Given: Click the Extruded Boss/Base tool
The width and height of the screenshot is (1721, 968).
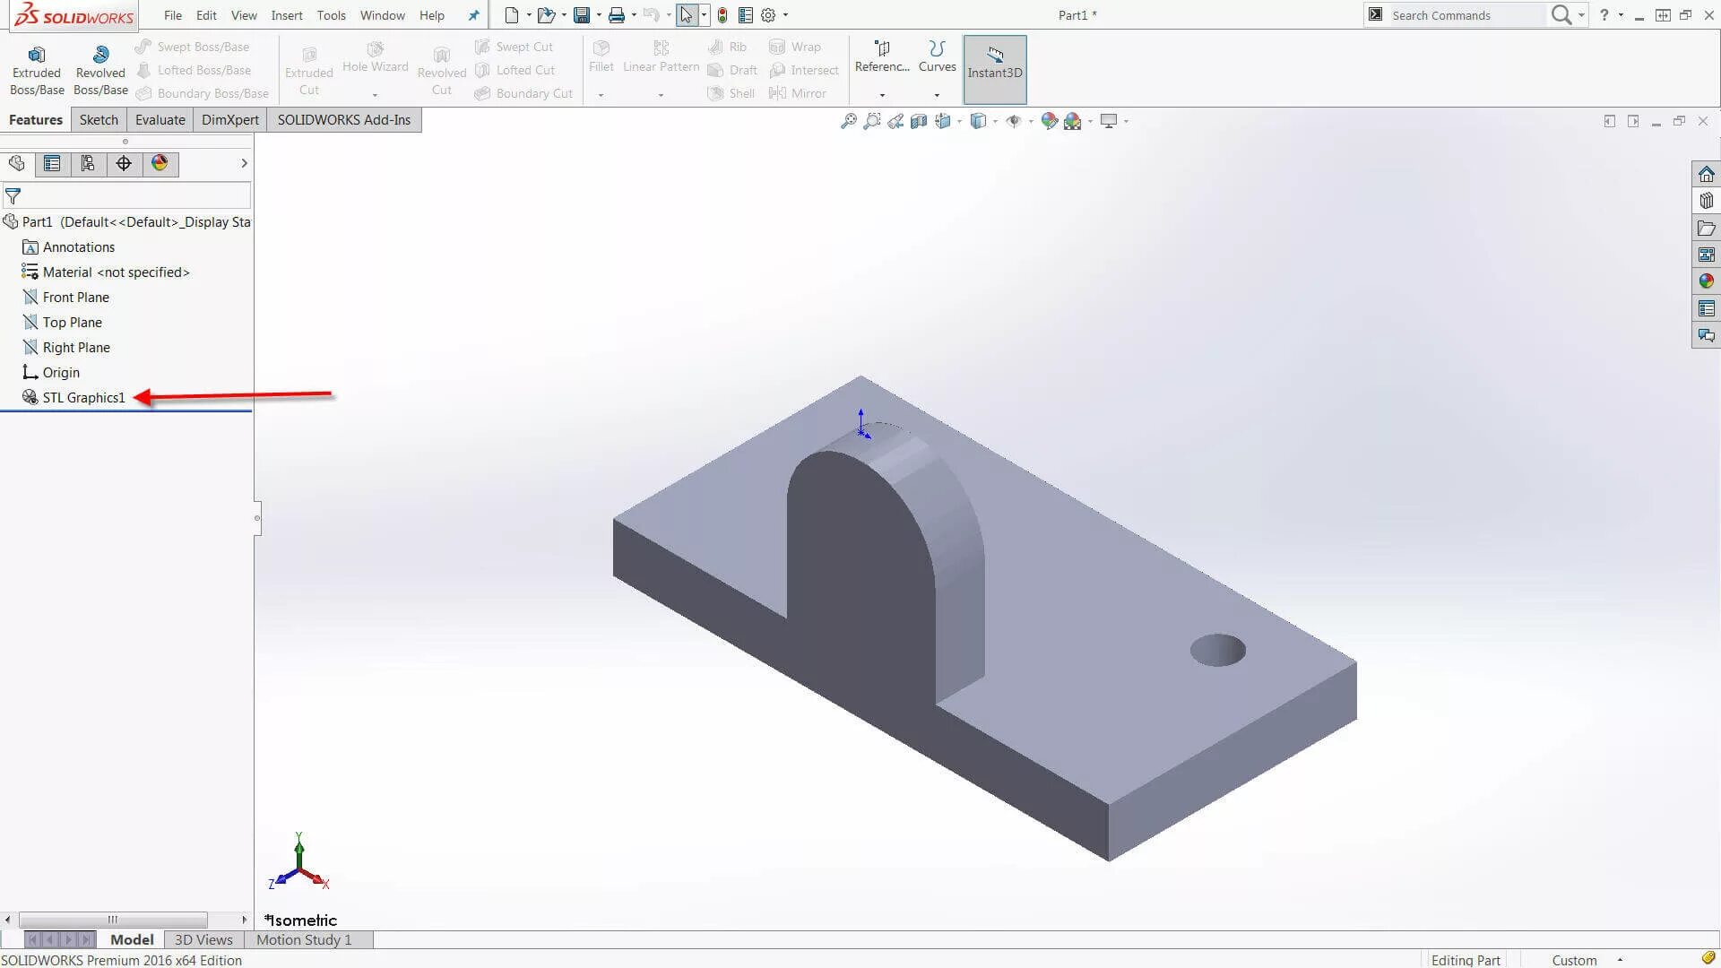Looking at the screenshot, I should click(x=37, y=70).
